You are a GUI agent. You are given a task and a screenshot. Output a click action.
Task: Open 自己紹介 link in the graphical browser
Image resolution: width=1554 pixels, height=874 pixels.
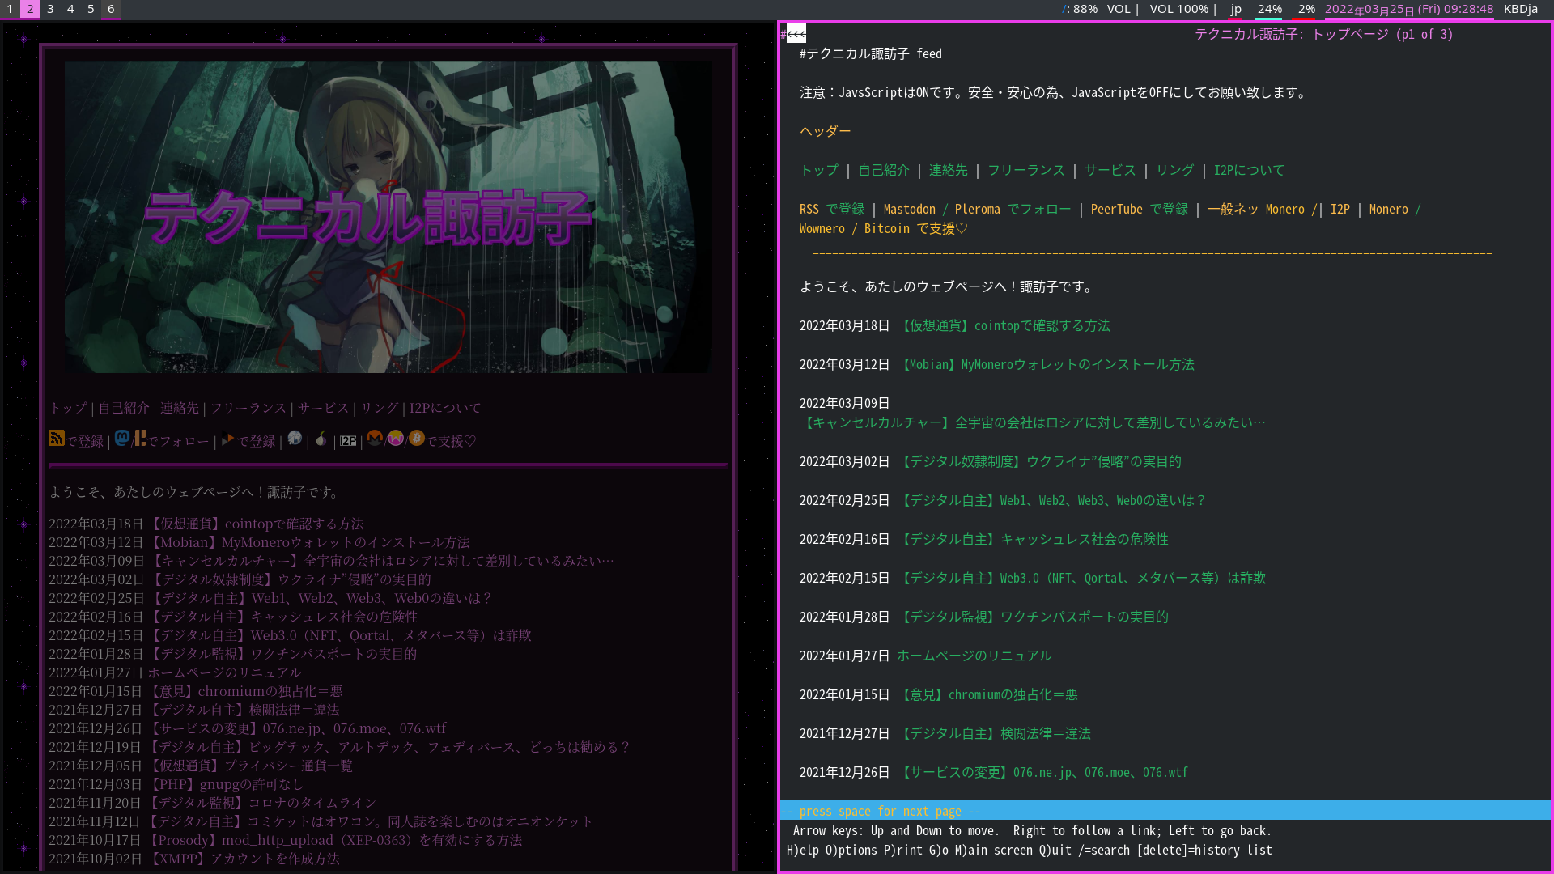pos(124,408)
